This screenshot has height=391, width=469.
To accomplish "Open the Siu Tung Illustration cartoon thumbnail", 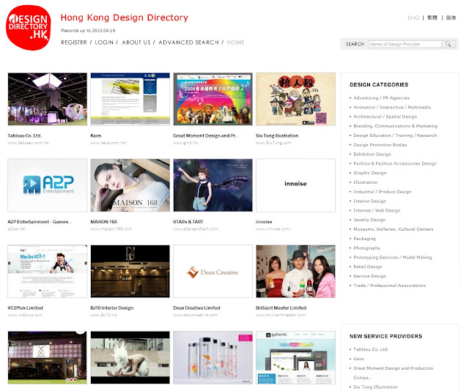I will coord(295,99).
